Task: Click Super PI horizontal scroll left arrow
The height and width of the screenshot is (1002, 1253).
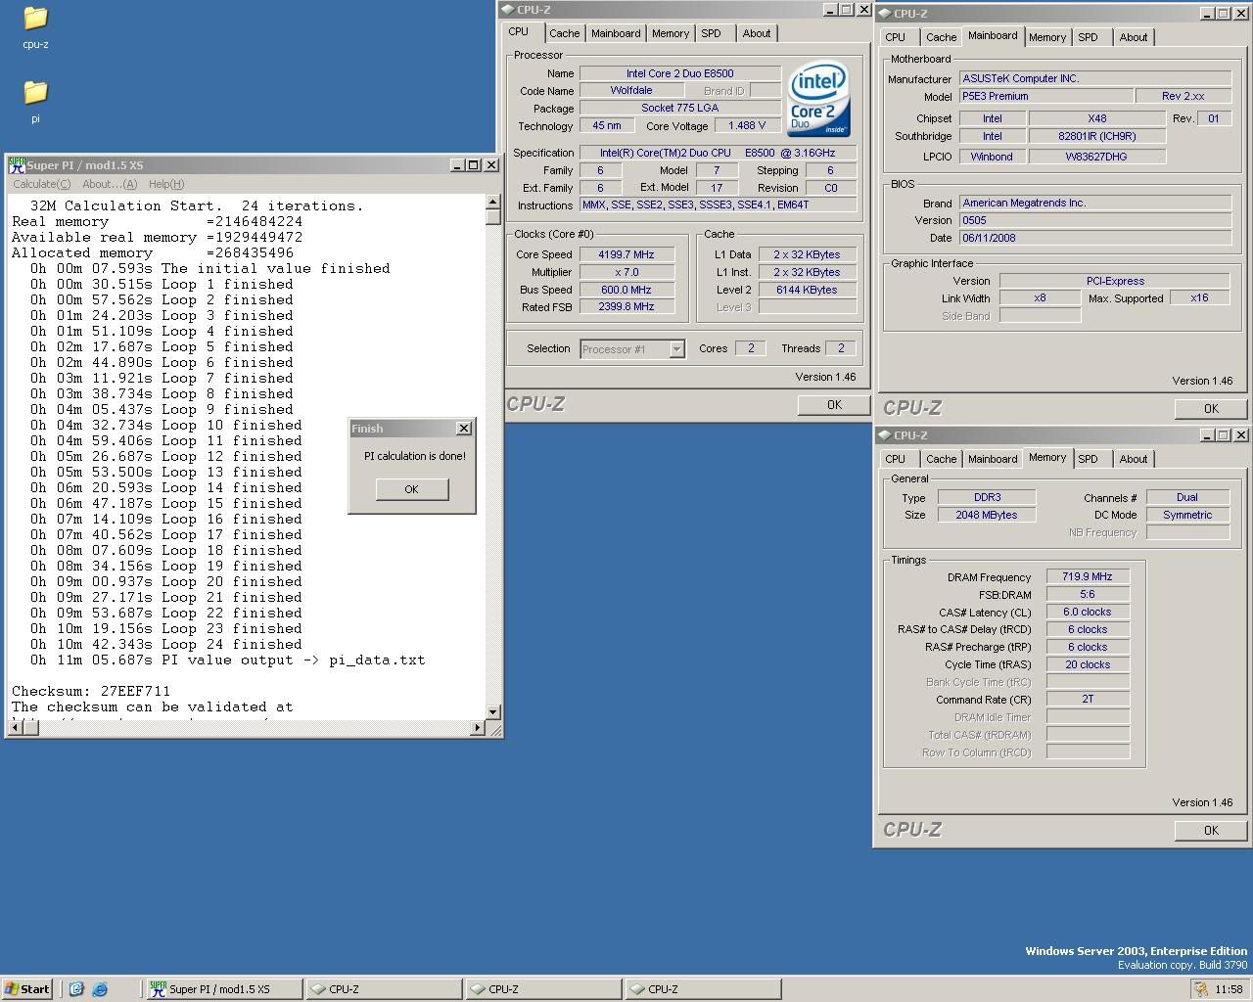Action: pyautogui.click(x=14, y=727)
